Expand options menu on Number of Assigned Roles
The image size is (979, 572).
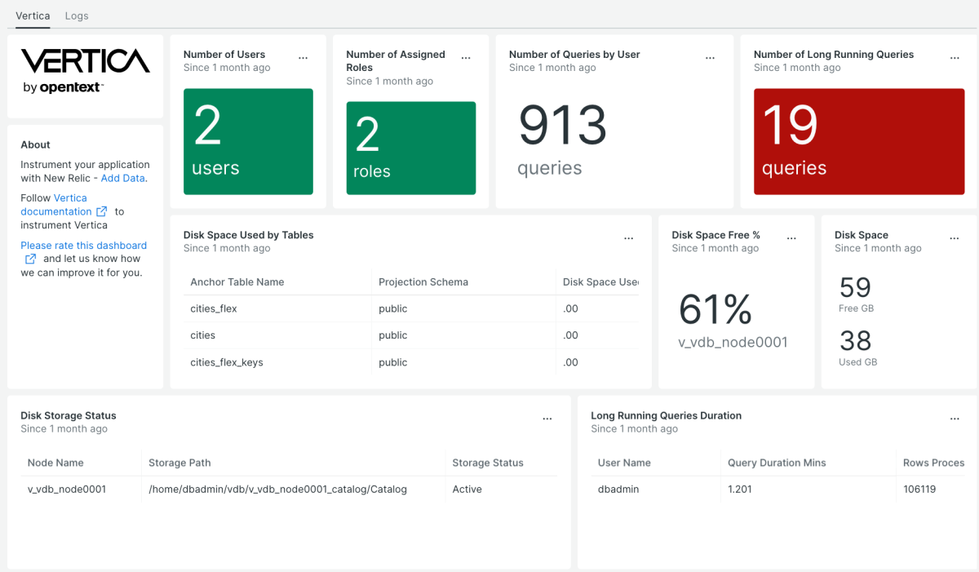tap(466, 57)
